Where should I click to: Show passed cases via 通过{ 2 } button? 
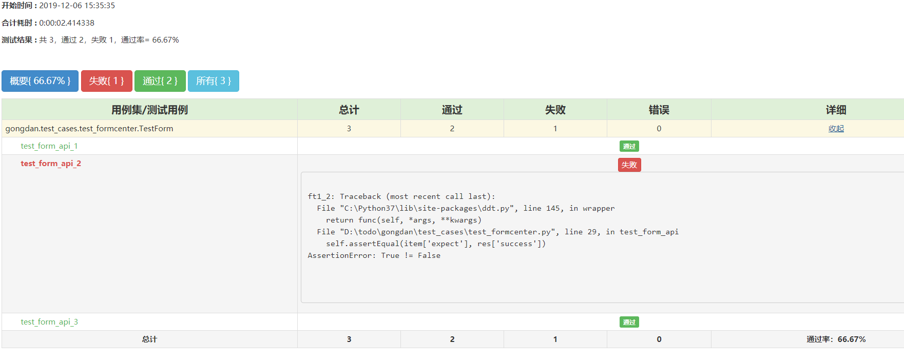[160, 81]
